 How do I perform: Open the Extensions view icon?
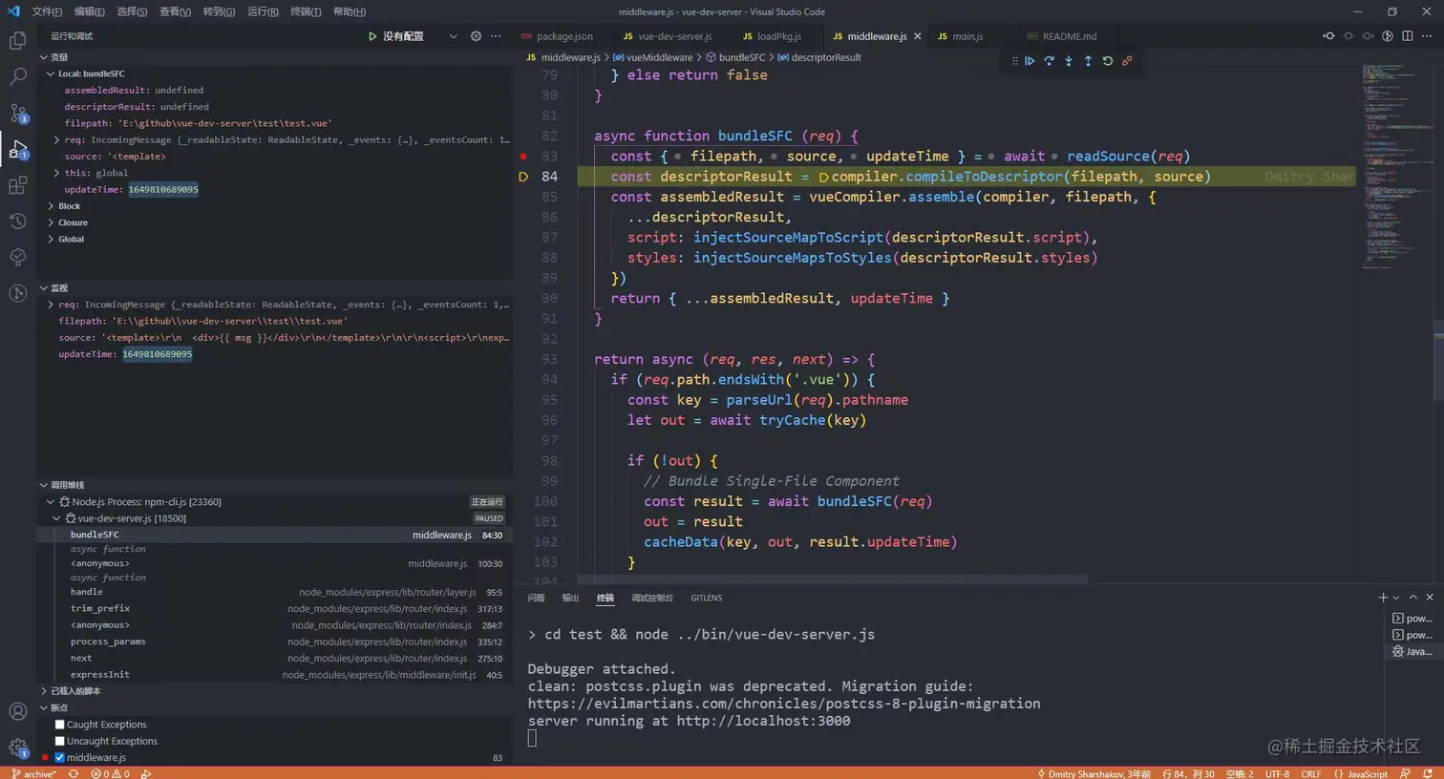(17, 185)
